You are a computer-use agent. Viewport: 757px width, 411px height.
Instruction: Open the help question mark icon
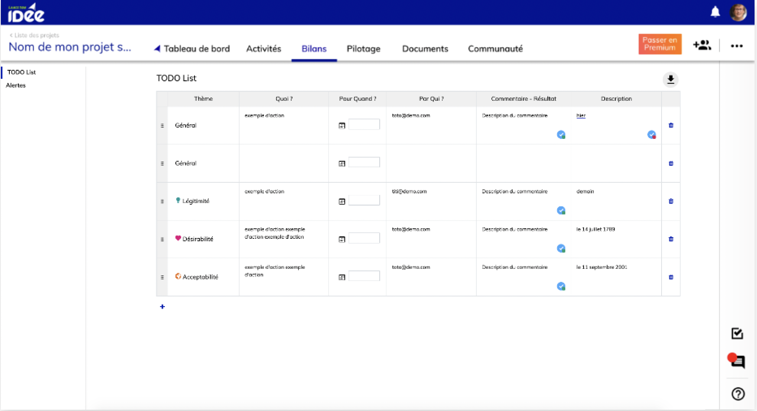(738, 394)
